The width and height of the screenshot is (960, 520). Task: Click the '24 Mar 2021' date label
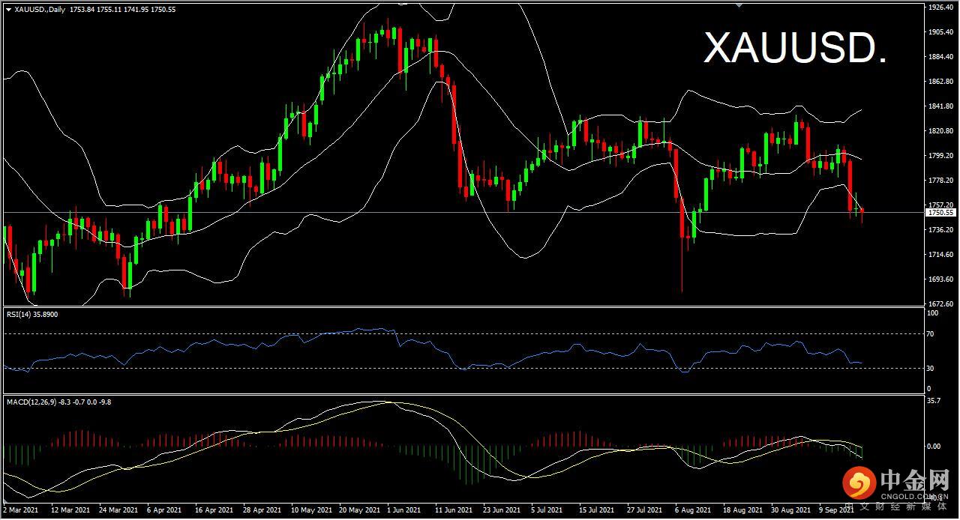(117, 510)
